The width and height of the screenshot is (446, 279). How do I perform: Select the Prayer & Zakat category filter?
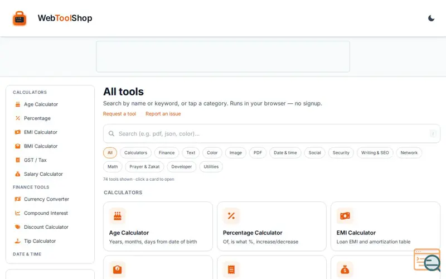144,166
